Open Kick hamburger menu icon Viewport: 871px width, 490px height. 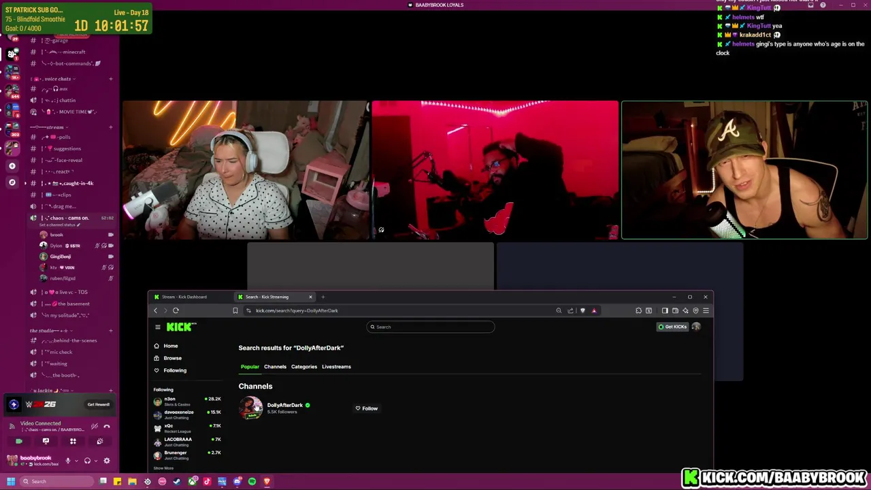coord(157,327)
